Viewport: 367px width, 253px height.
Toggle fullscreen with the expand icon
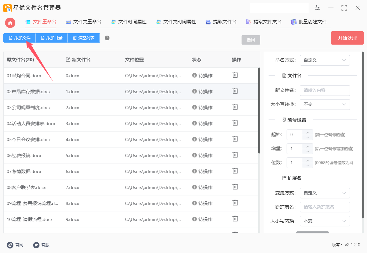pos(344,8)
